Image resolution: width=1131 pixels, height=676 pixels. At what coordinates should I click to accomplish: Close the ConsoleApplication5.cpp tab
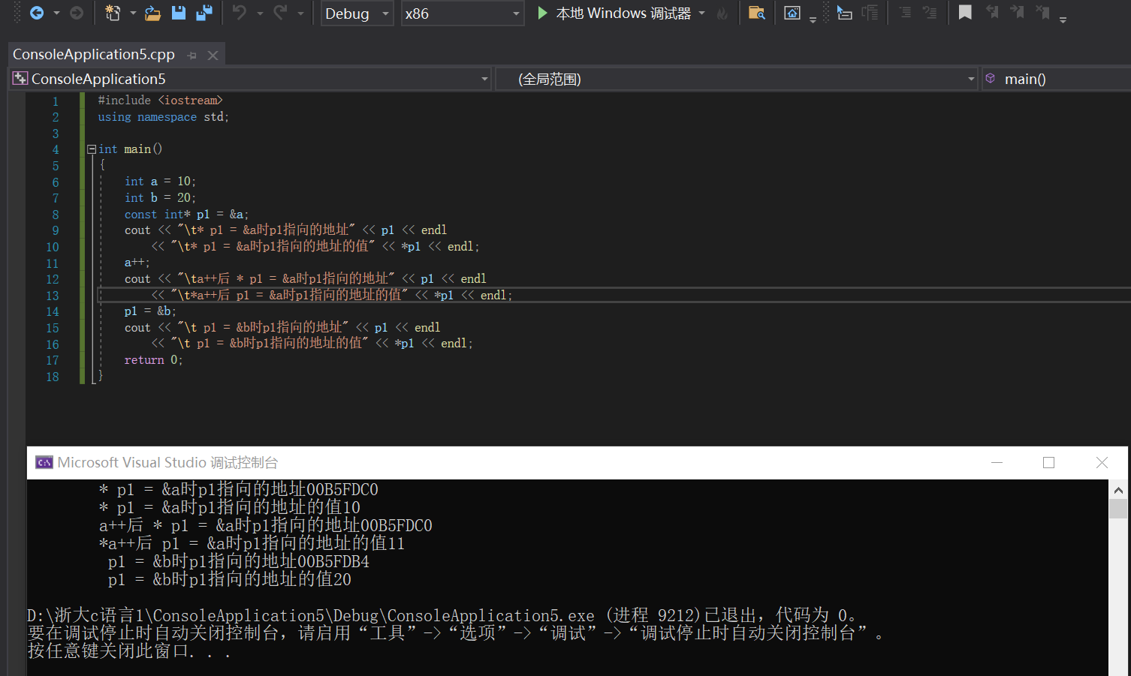tap(213, 56)
